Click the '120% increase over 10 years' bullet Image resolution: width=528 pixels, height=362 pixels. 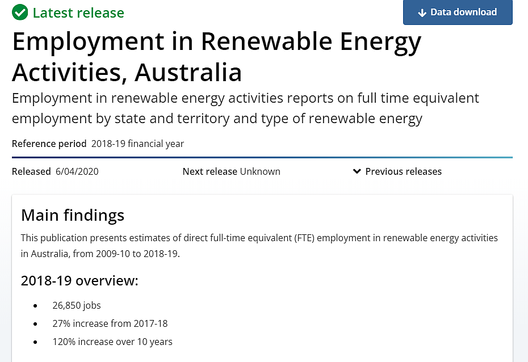pyautogui.click(x=112, y=342)
